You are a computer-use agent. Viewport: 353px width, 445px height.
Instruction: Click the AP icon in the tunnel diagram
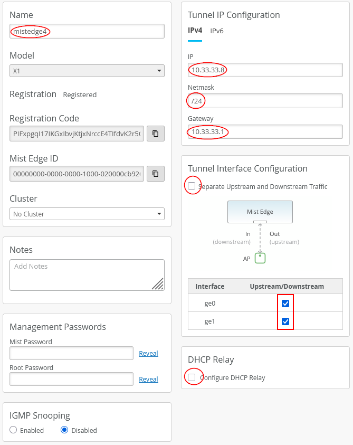tap(260, 258)
